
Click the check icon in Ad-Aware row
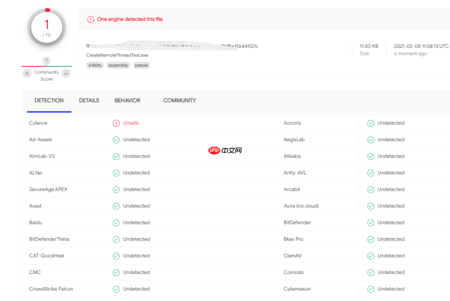point(116,140)
